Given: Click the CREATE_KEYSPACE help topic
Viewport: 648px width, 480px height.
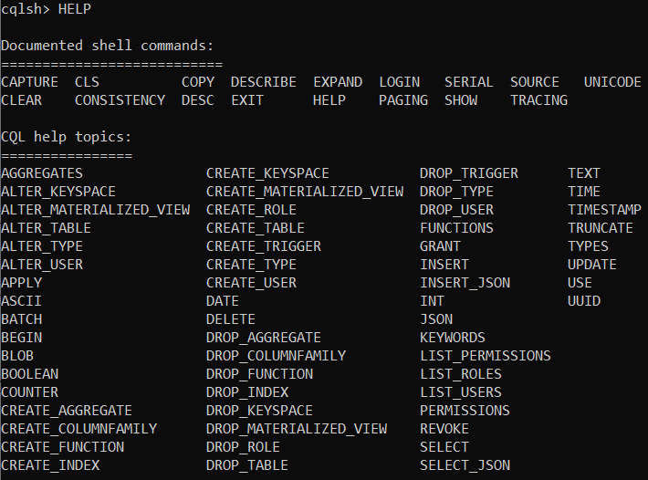Looking at the screenshot, I should 267,173.
